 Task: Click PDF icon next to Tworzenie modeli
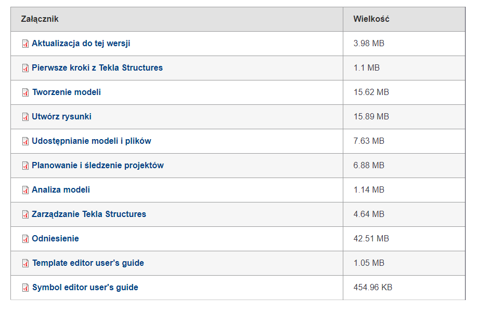tap(25, 92)
